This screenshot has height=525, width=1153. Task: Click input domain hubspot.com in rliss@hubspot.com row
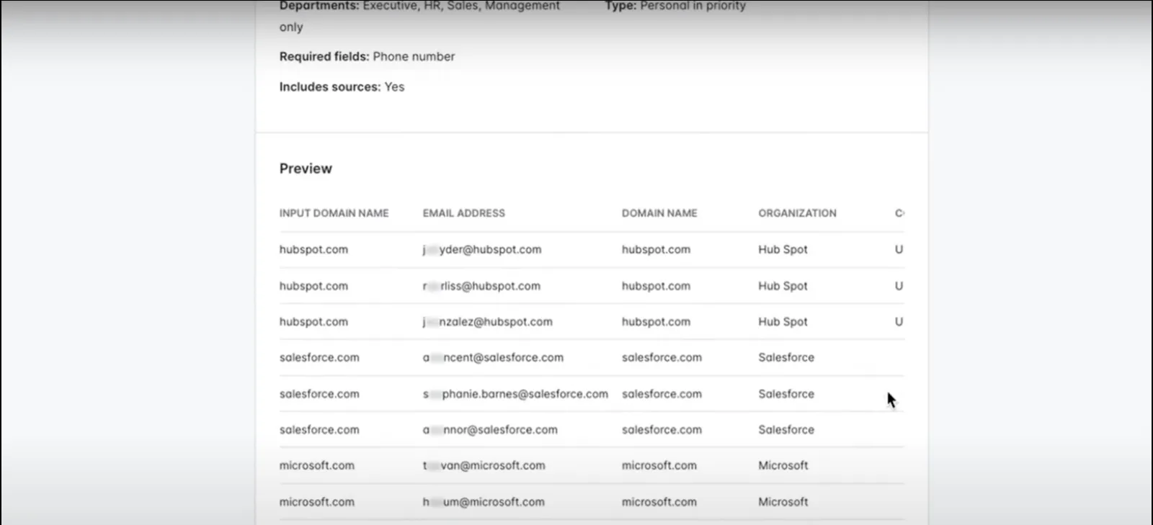pyautogui.click(x=313, y=286)
